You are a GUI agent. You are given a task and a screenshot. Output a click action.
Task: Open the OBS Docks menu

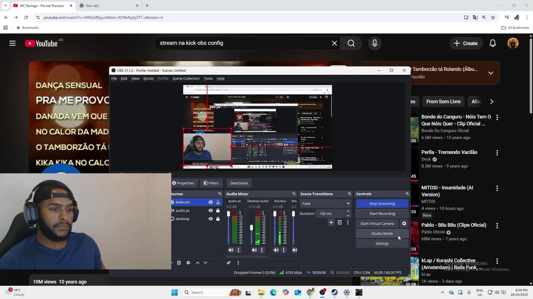148,78
